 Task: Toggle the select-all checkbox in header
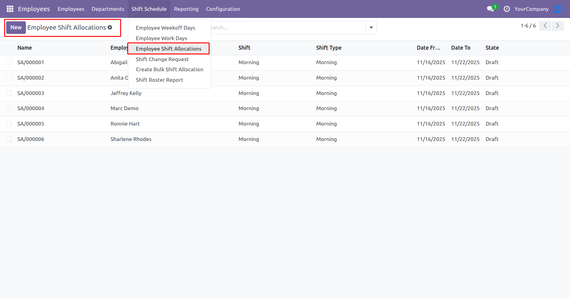[9, 48]
